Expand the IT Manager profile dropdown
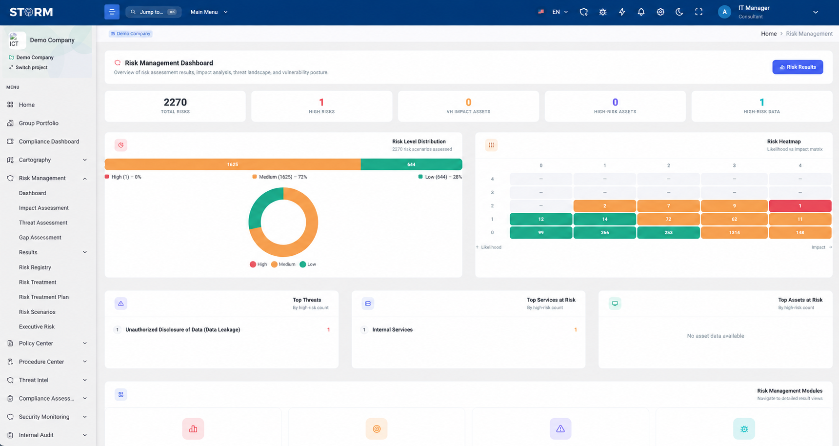Viewport: 839px width, 446px height. point(815,12)
